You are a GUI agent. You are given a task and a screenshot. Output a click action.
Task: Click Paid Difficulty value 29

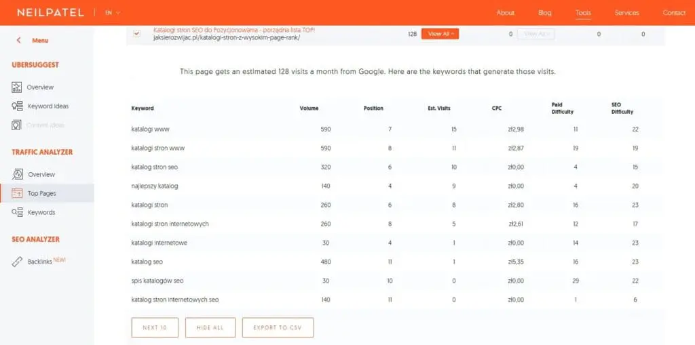[x=576, y=281]
